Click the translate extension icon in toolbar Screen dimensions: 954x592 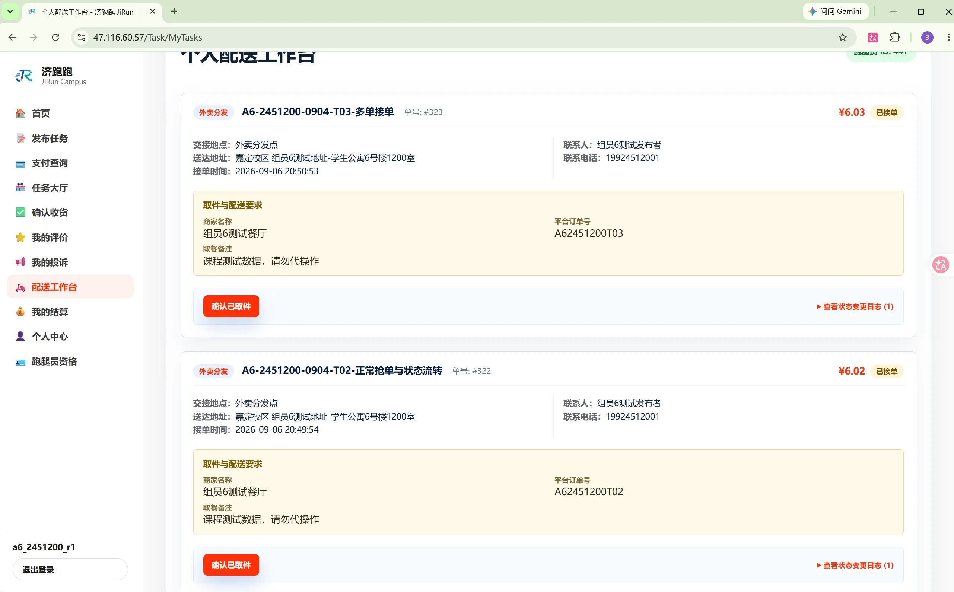(872, 37)
